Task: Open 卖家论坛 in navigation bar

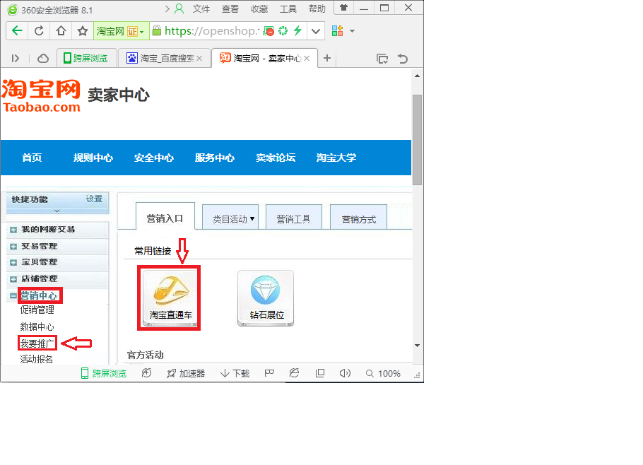Action: click(x=276, y=158)
